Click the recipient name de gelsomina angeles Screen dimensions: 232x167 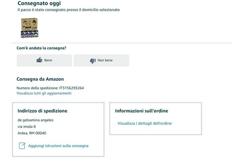tap(35, 120)
